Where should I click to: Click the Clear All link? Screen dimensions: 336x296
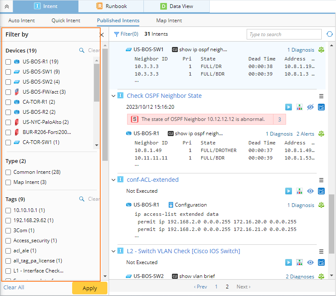tap(14, 288)
